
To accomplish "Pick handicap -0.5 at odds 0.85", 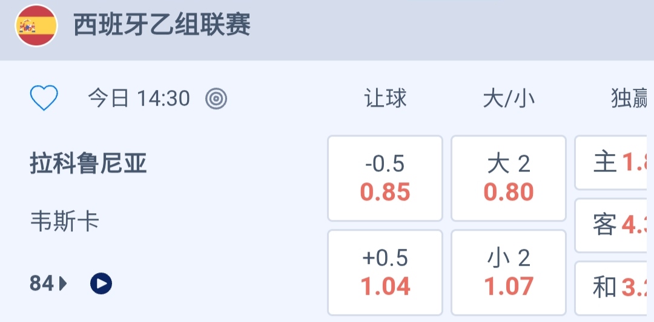I will [x=385, y=178].
